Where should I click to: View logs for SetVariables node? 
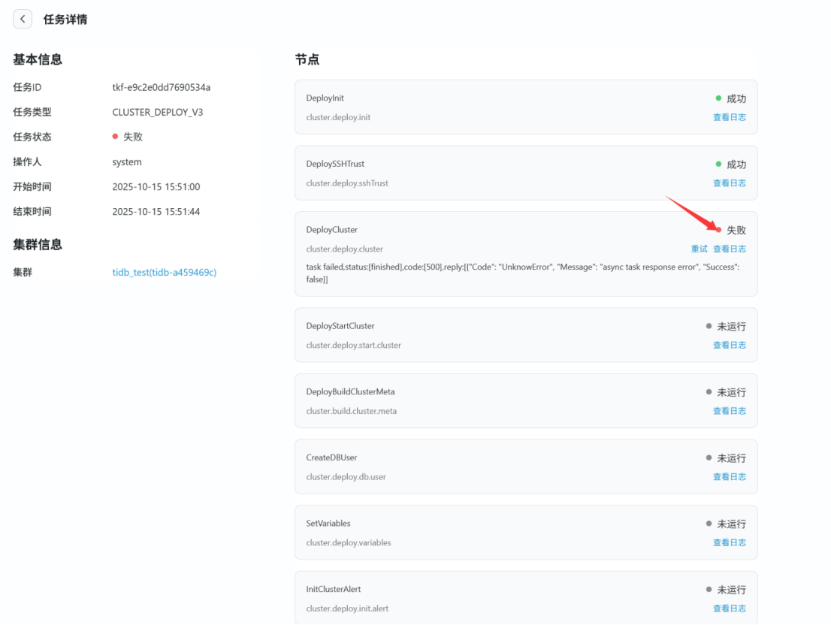click(x=729, y=542)
